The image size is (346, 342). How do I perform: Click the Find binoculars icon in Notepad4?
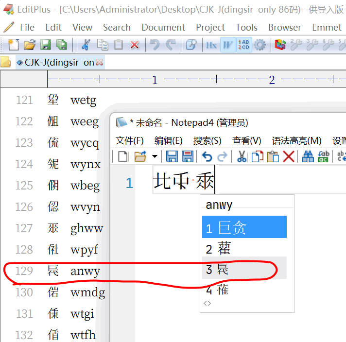(x=308, y=156)
